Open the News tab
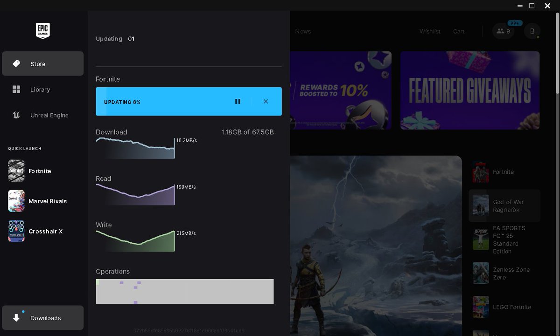This screenshot has height=336, width=560. tap(303, 31)
